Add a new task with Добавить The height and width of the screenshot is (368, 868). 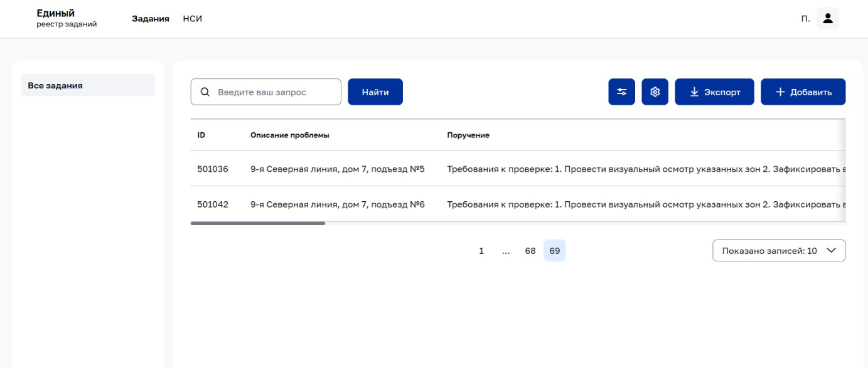point(803,92)
